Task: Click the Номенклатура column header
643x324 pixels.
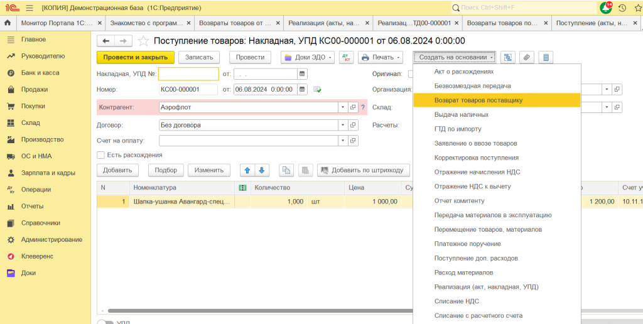Action: tap(182, 187)
